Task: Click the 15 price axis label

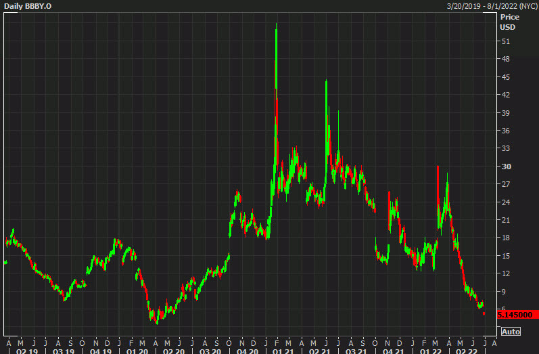Action: 506,256
